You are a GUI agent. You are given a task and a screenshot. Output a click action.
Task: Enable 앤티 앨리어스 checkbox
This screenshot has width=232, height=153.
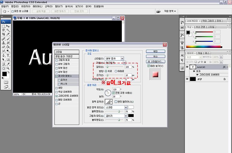pos(116,102)
